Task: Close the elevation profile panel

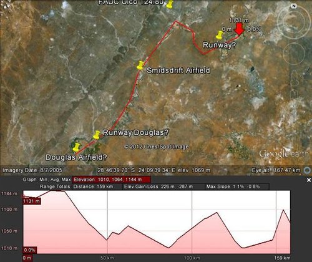Action: (309, 180)
